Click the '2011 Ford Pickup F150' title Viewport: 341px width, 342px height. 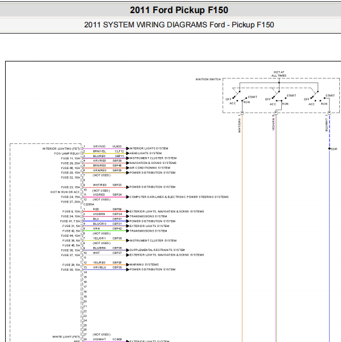(x=179, y=10)
